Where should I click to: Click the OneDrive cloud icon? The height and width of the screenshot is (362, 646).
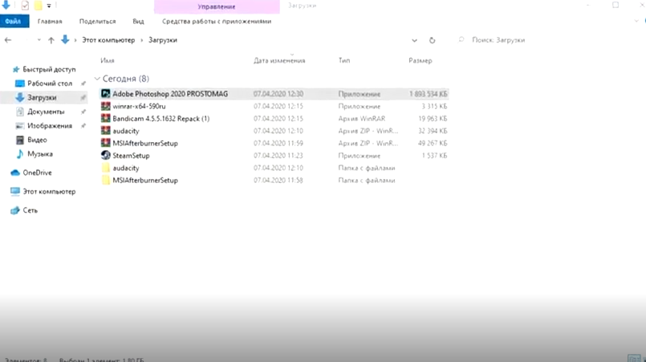click(x=15, y=173)
